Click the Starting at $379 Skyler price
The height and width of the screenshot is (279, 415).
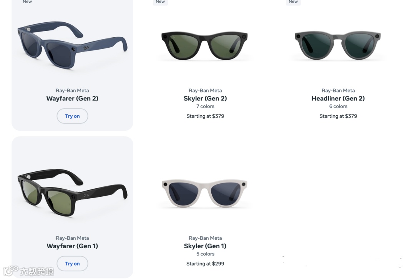[205, 116]
